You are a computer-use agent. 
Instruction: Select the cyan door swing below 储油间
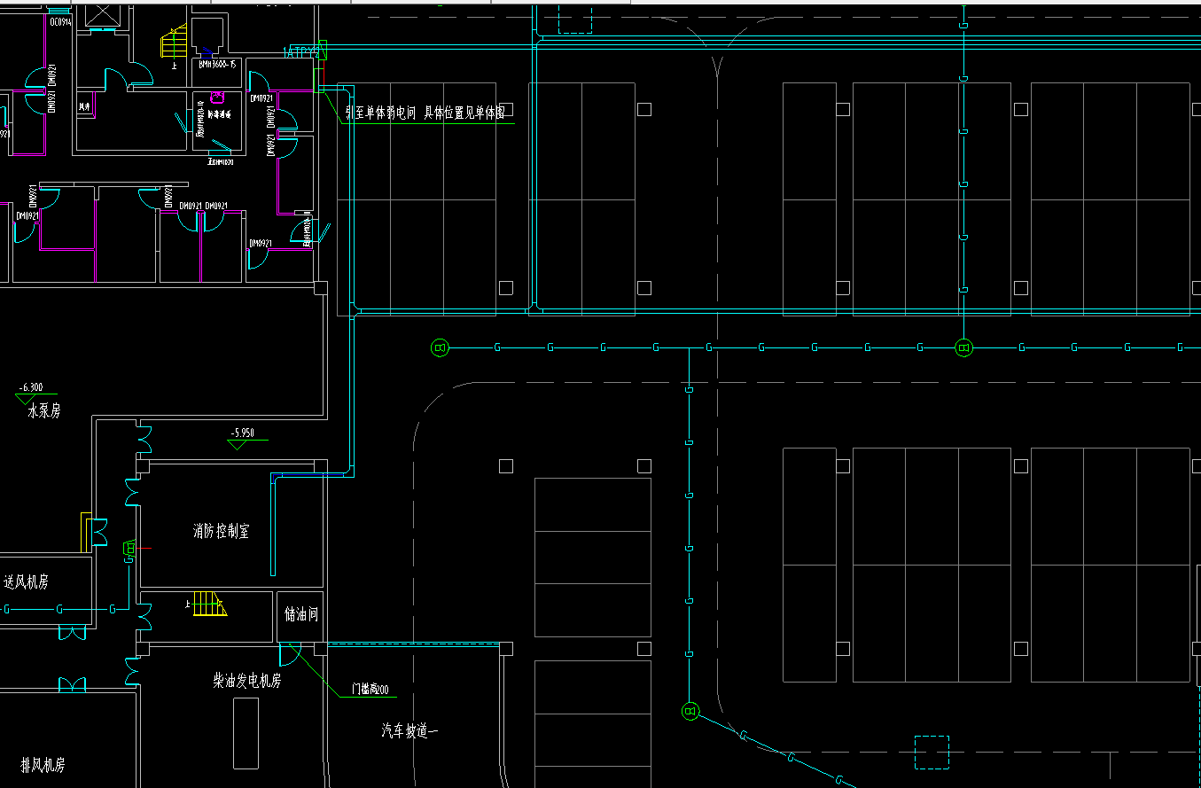pyautogui.click(x=291, y=655)
